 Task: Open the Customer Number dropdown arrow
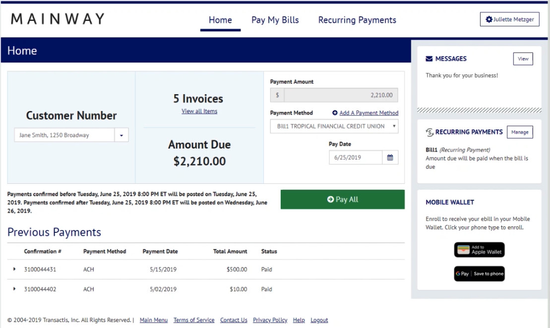(122, 135)
